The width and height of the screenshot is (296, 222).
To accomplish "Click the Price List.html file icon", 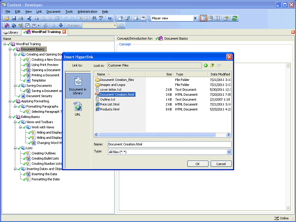I will coord(97,104).
